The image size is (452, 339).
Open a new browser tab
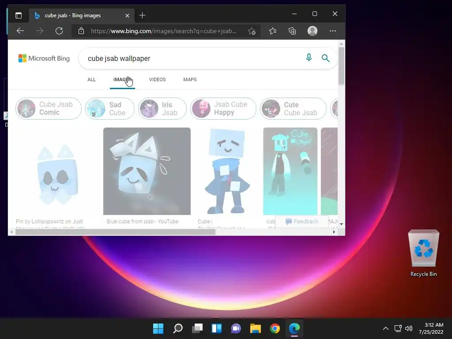(142, 15)
